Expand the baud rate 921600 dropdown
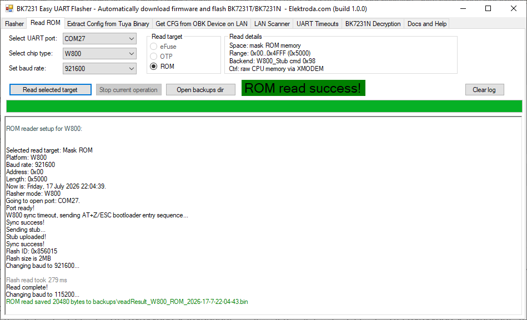The width and height of the screenshot is (527, 320). click(99, 69)
